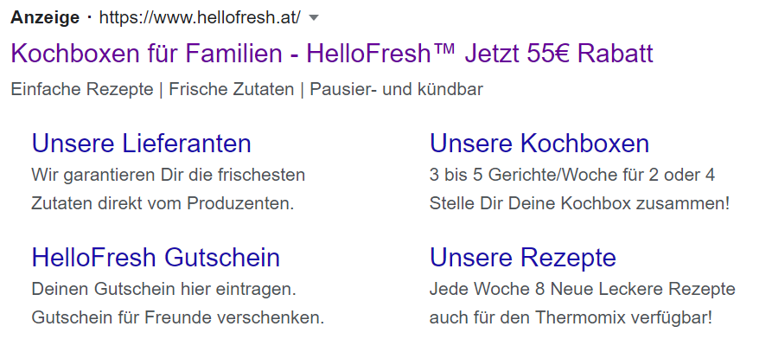Click 'Deinen Gutschein hier eintragen.' text
Screen dimensions: 772x352
tap(164, 289)
